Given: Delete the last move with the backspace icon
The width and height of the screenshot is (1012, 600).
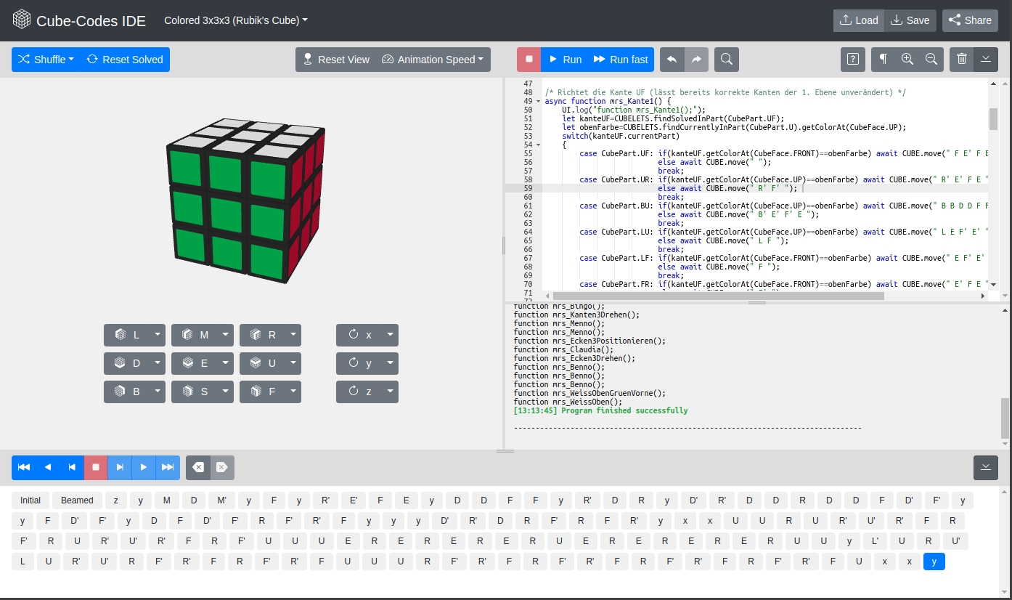Looking at the screenshot, I should click(197, 467).
